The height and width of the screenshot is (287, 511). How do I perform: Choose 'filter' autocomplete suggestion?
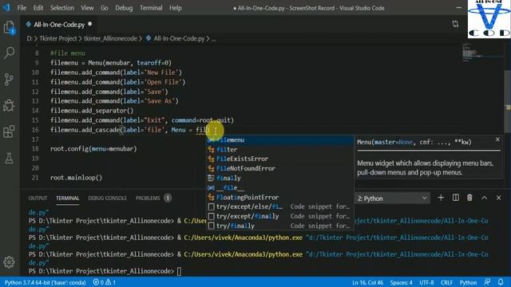[x=280, y=149]
